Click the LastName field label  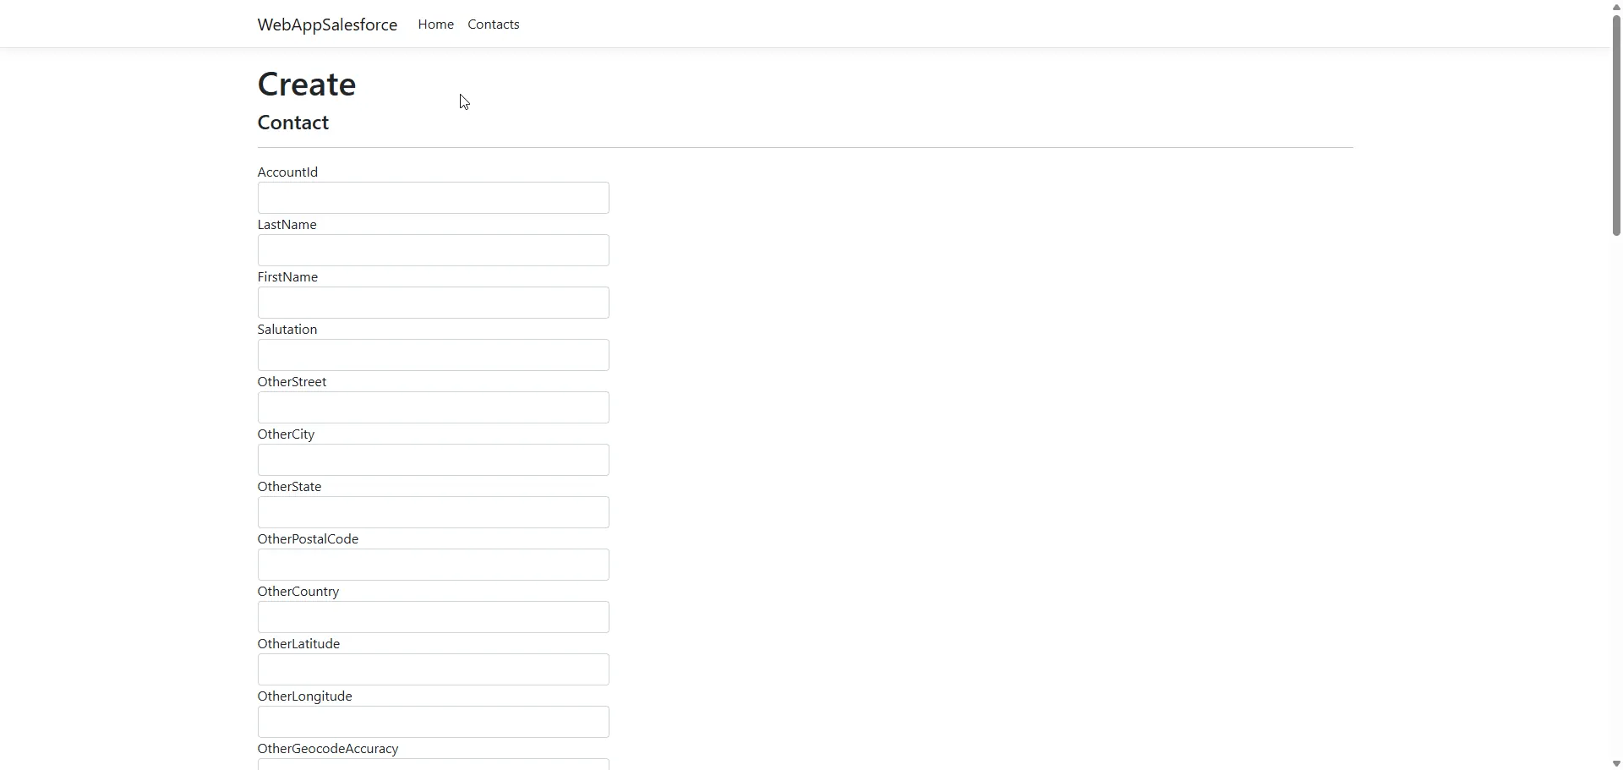coord(287,225)
